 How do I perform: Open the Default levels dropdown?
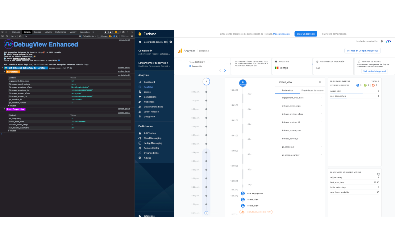point(89,36)
